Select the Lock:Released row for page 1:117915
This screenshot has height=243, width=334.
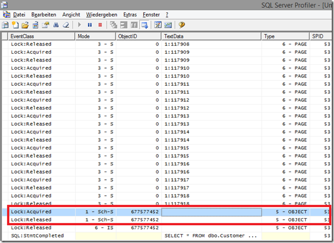167,156
